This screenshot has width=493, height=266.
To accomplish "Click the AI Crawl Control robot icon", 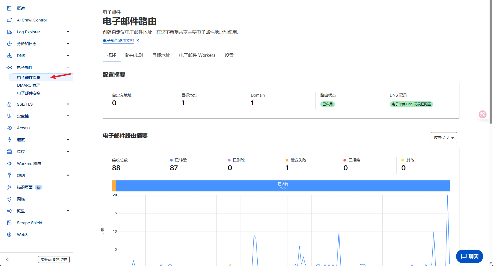I will click(9, 20).
